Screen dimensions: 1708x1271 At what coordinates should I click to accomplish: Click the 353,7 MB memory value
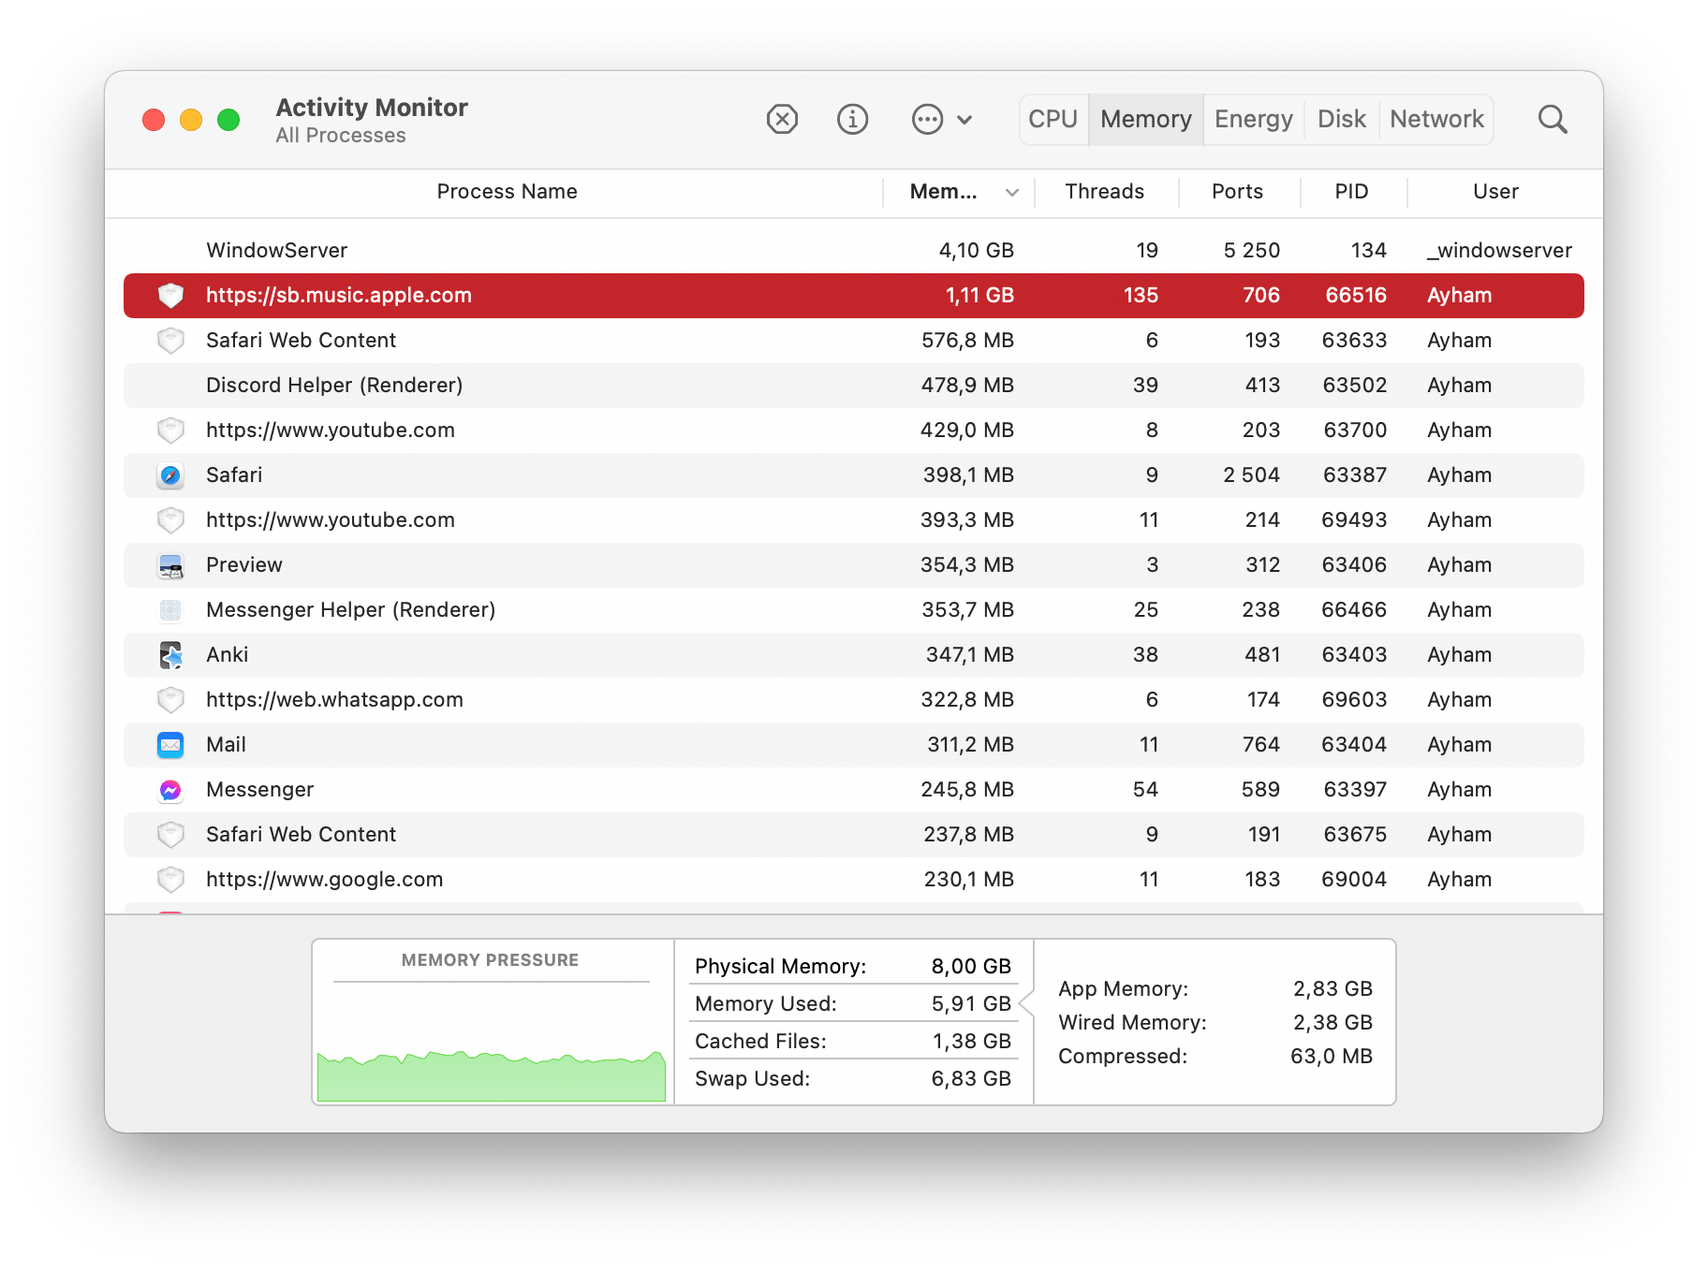tap(967, 610)
